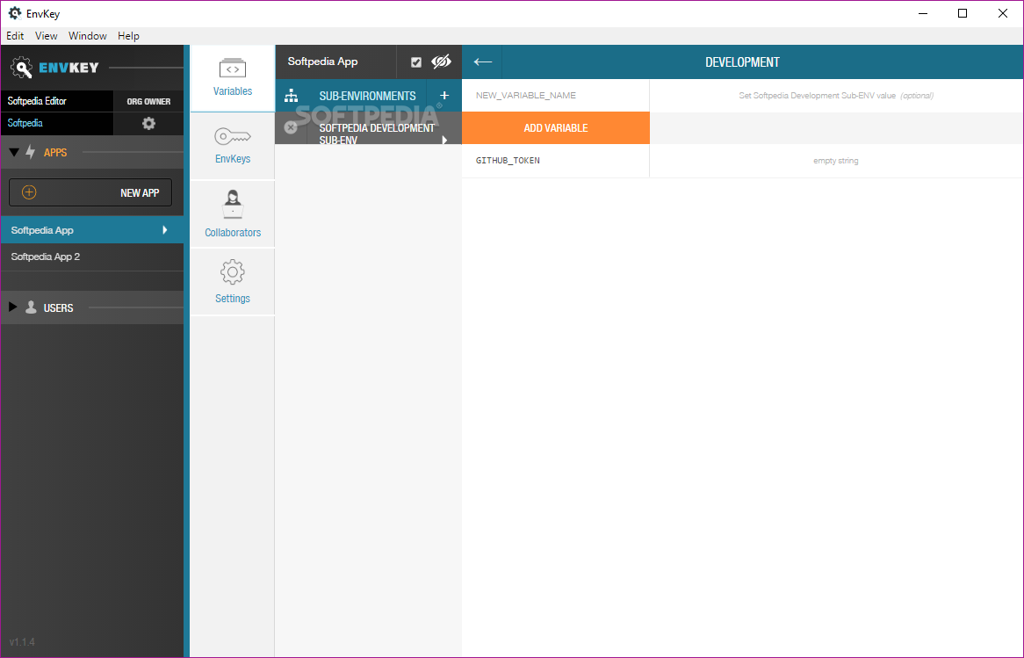Add a new sub-environment with plus icon

click(x=444, y=96)
